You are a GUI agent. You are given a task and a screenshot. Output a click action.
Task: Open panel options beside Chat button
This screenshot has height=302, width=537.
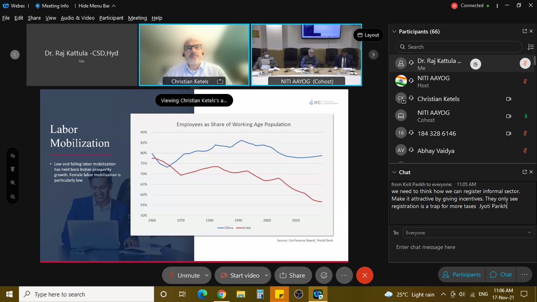tap(524, 274)
